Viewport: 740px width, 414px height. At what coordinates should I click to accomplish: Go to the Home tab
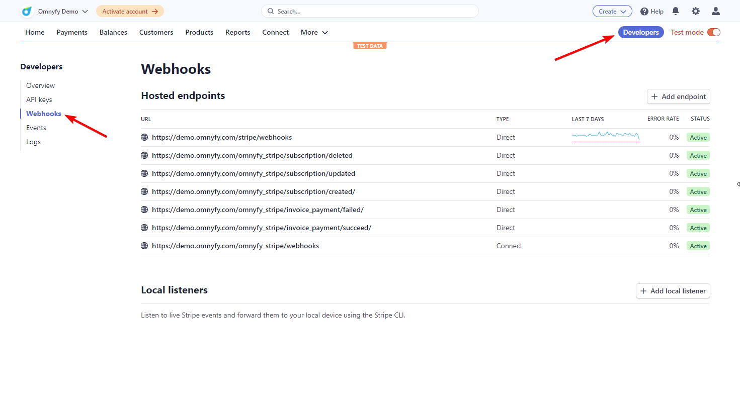point(35,32)
